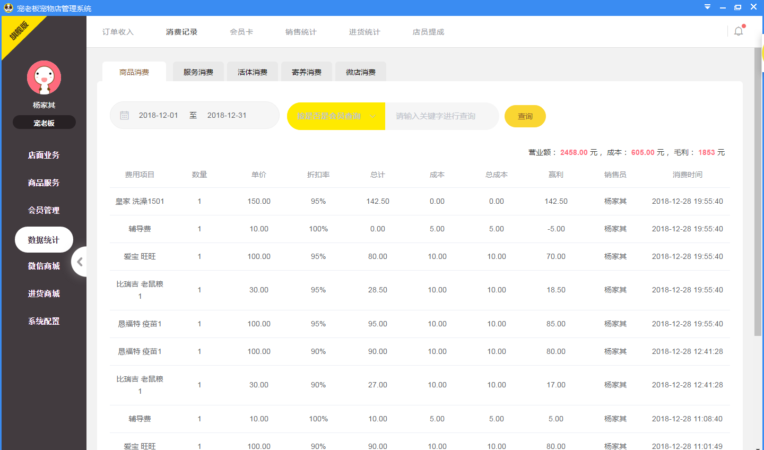The width and height of the screenshot is (764, 450).
Task: Open 系统配置 in the sidebar
Action: [x=44, y=321]
